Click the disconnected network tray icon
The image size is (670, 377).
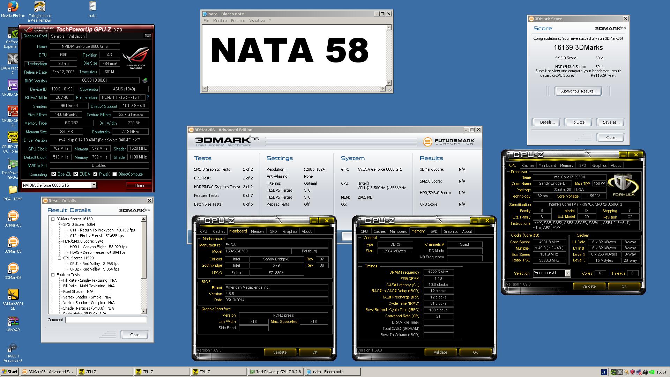(x=639, y=372)
